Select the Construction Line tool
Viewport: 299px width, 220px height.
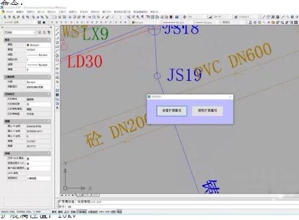point(57,33)
